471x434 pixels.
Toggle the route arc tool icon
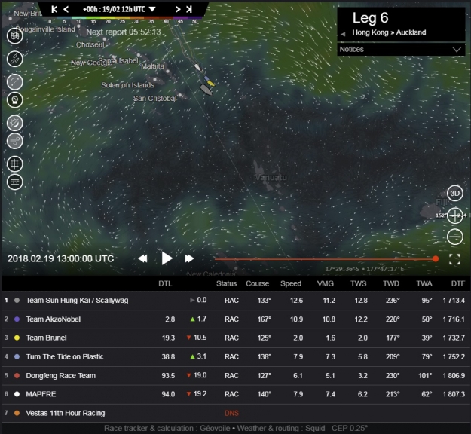pos(15,81)
